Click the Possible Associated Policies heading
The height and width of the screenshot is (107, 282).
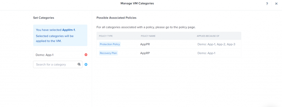[x=116, y=18]
